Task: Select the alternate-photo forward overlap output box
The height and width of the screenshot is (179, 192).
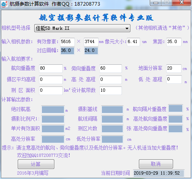Action: pos(175,108)
